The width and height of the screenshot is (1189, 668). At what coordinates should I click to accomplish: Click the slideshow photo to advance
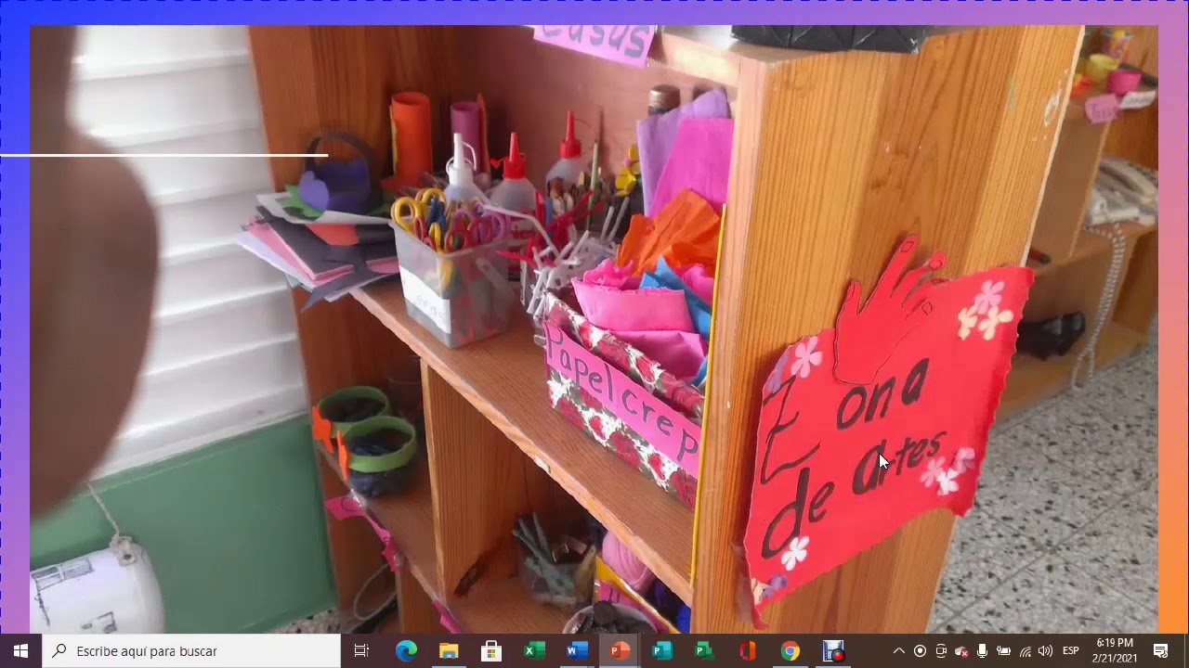coord(594,329)
